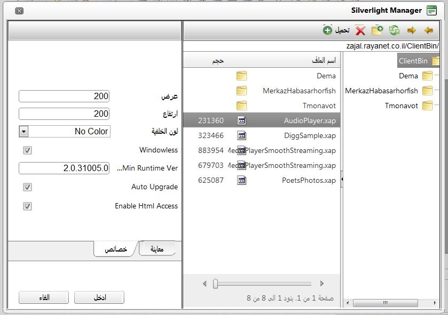448x315 pixels.
Task: Select Tmonavot node in the folder tree
Action: click(401, 106)
